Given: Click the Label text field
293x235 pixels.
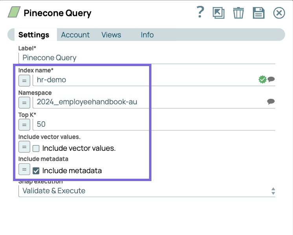Looking at the screenshot, I should (x=147, y=58).
